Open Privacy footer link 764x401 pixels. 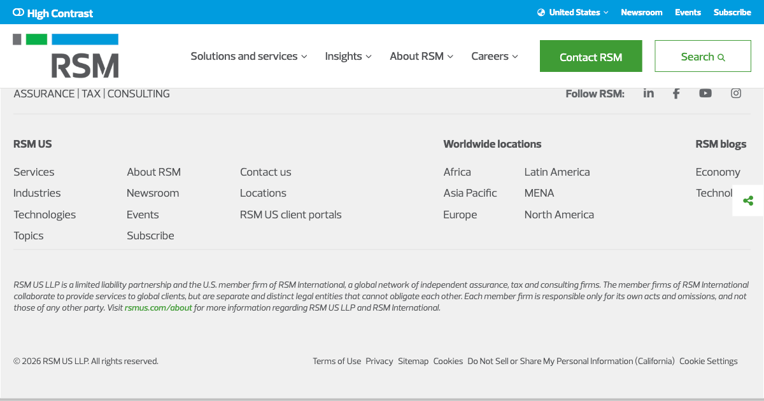tap(379, 361)
